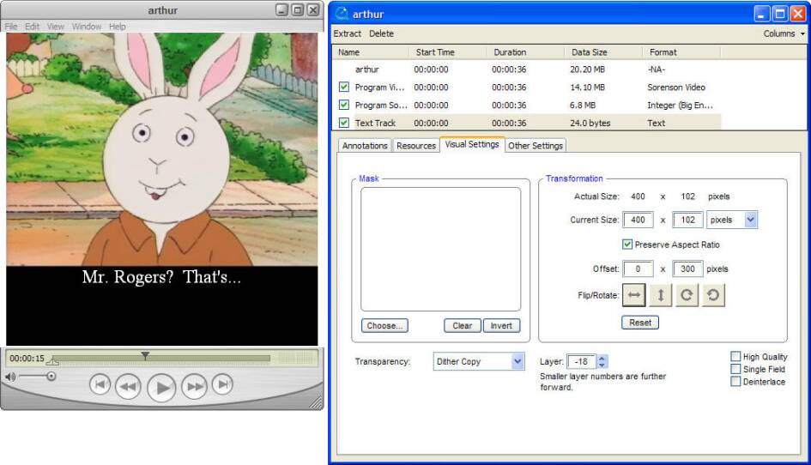Disable the Program Sound track checkbox
The width and height of the screenshot is (811, 465).
pos(344,105)
